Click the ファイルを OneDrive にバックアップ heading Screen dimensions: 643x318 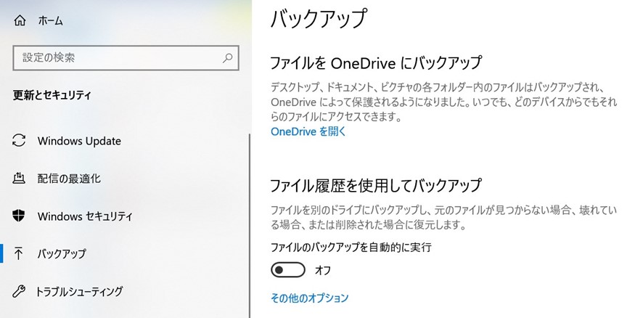click(376, 63)
